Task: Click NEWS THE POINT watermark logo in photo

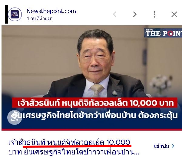Action: [163, 33]
